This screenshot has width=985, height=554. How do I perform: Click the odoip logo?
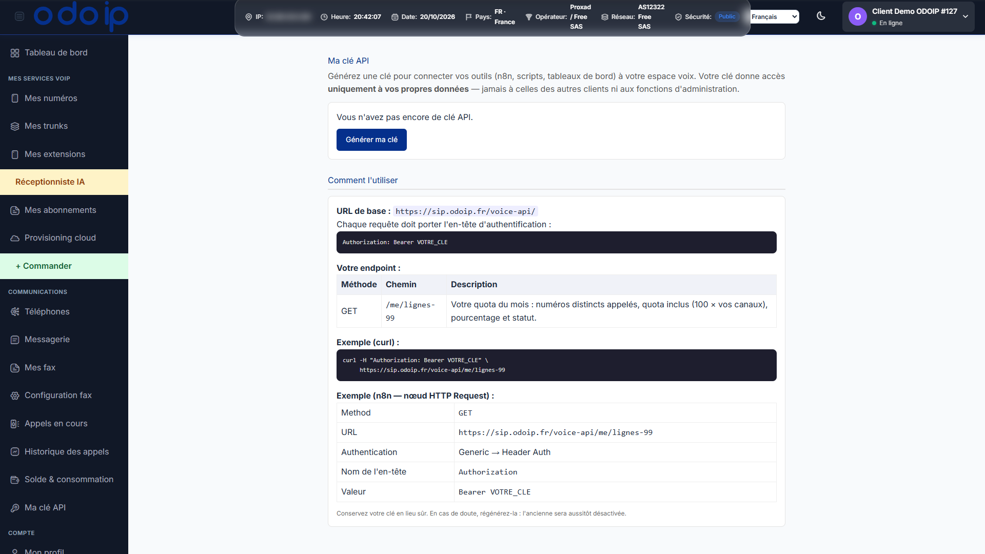coord(81,16)
